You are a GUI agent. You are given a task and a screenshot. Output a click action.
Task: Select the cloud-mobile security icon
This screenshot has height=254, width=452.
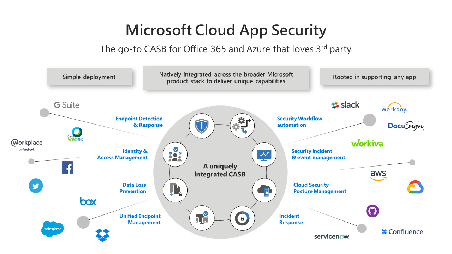(264, 190)
